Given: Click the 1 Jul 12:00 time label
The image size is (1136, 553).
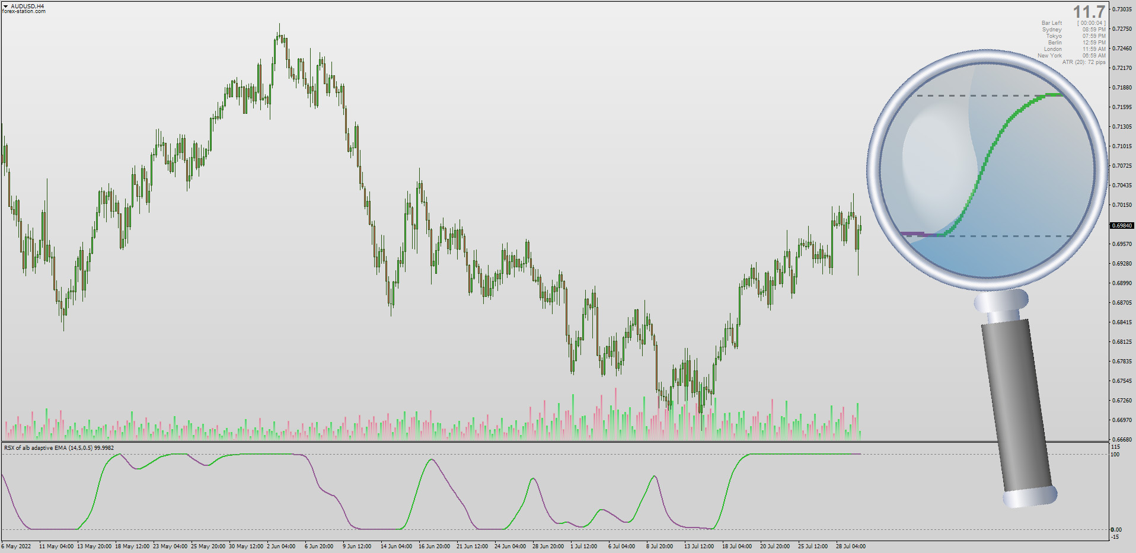Looking at the screenshot, I should click(584, 546).
